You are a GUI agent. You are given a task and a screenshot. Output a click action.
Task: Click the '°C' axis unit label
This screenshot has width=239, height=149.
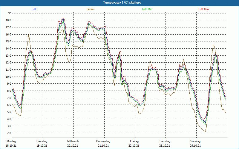pos(10,13)
